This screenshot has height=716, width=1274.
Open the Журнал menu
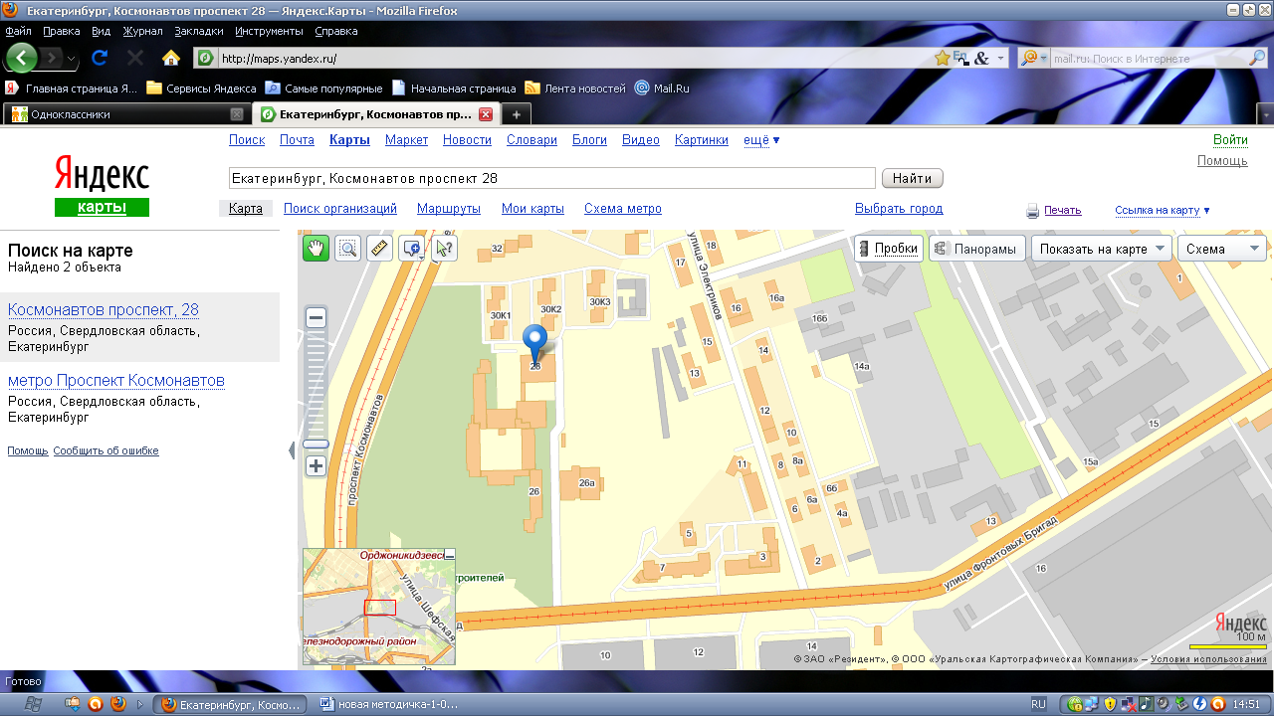pyautogui.click(x=142, y=31)
